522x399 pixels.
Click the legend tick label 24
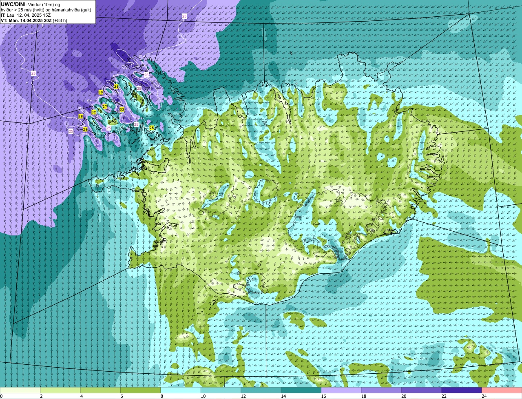[x=484, y=396]
